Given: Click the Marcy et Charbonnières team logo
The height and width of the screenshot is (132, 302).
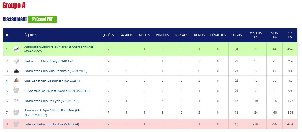Looking at the screenshot, I should (x=16, y=49).
